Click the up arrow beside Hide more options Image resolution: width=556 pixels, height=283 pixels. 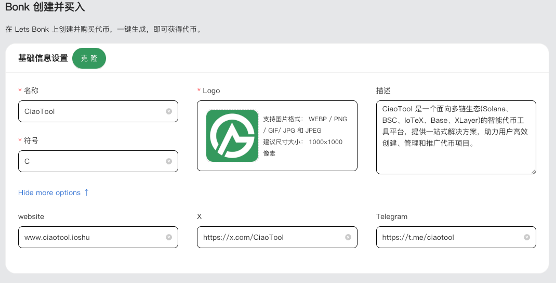click(87, 192)
